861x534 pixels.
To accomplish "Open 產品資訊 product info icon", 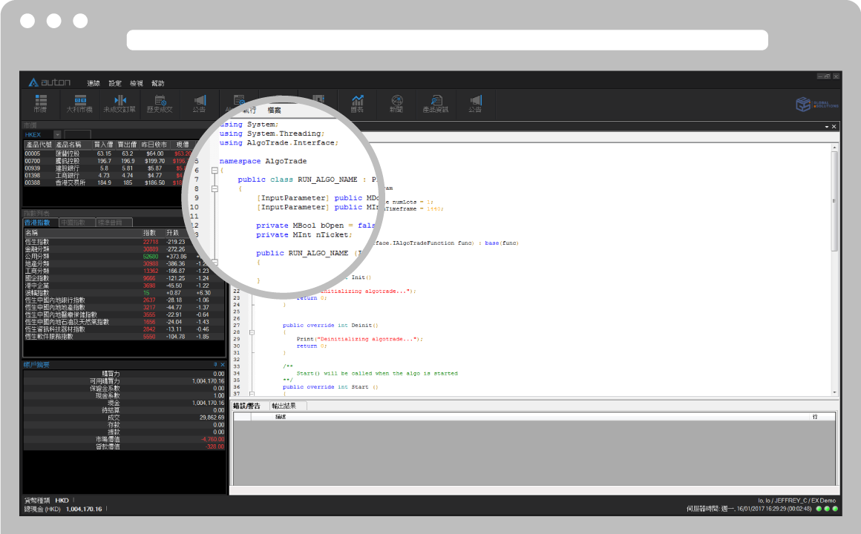I will point(436,103).
